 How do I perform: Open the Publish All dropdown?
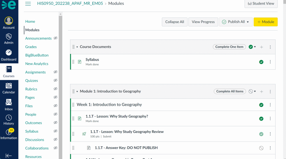point(236,22)
